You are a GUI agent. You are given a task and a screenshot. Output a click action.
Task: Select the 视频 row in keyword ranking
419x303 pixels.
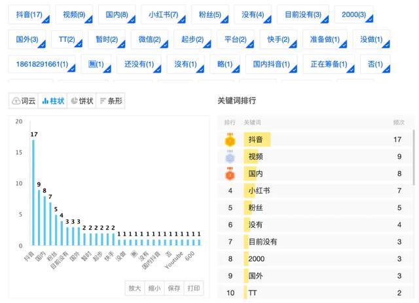pos(315,156)
